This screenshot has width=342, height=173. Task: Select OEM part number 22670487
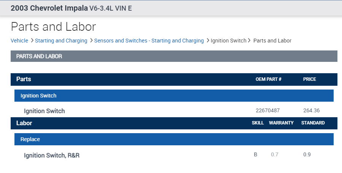[268, 111]
